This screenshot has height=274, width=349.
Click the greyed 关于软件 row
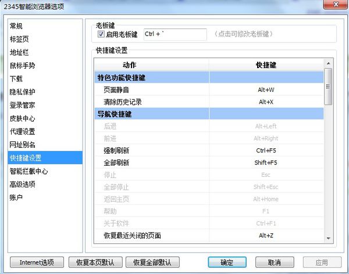[209, 223]
